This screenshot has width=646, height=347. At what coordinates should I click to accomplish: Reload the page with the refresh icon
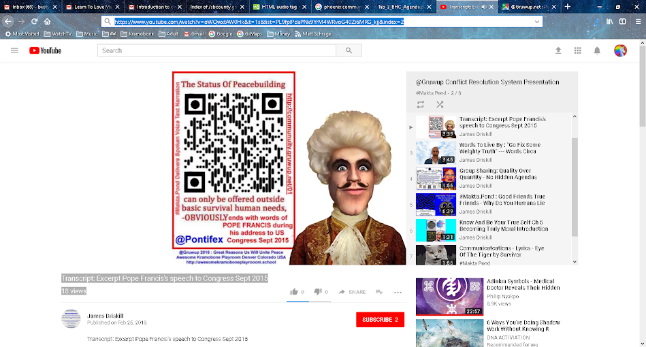(x=34, y=21)
